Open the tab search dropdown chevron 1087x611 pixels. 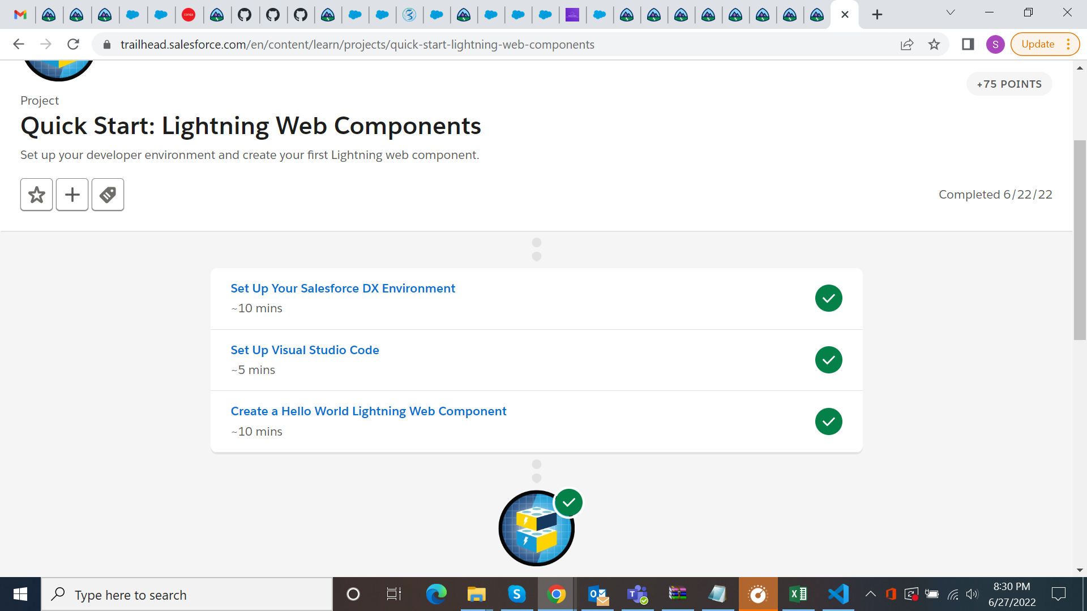point(951,13)
